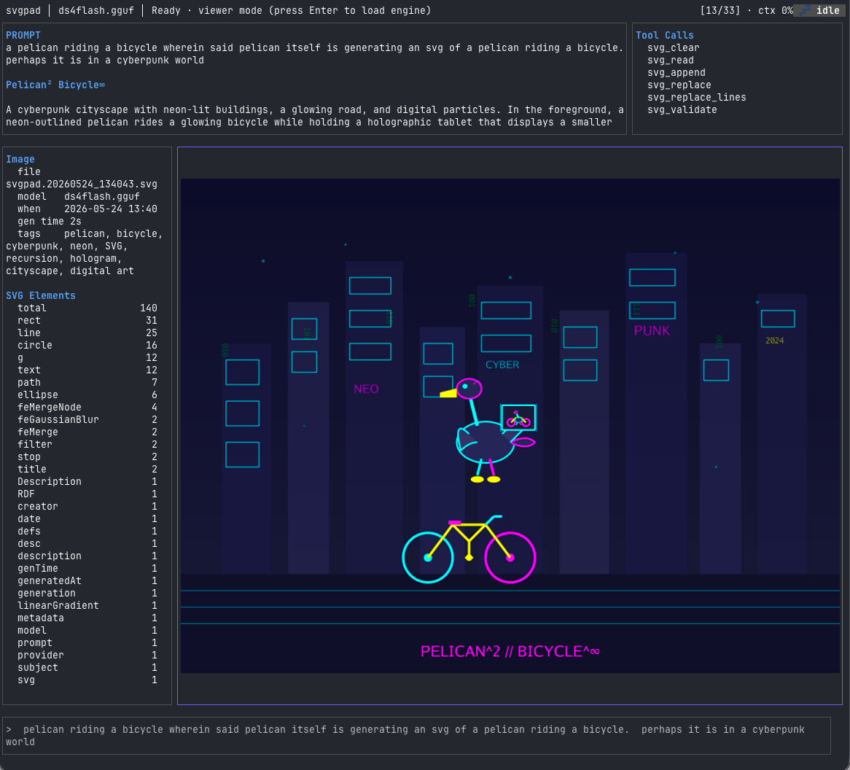Select ds4flash.gguf in the top status bar
This screenshot has height=770, width=850.
(96, 10)
